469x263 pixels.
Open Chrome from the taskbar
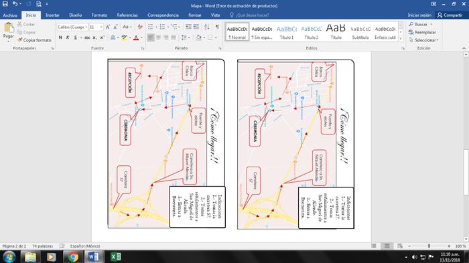click(72, 257)
